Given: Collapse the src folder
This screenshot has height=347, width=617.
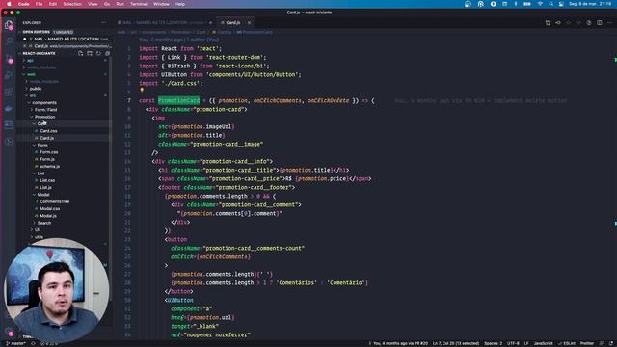Looking at the screenshot, I should tap(32, 95).
